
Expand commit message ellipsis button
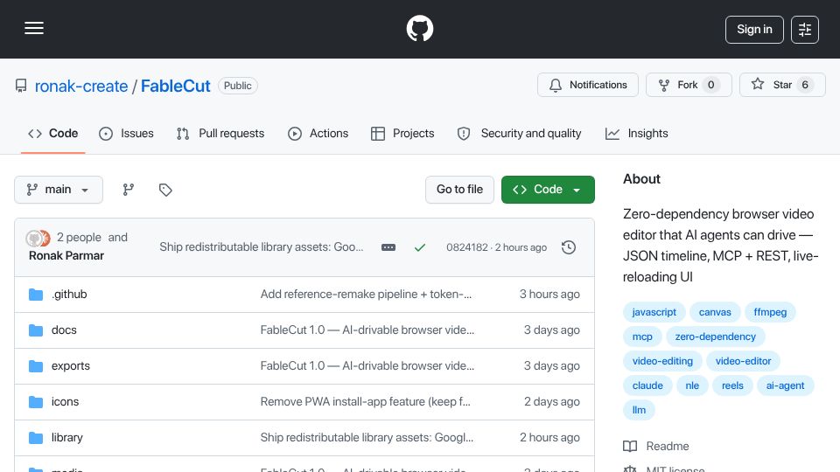(388, 247)
